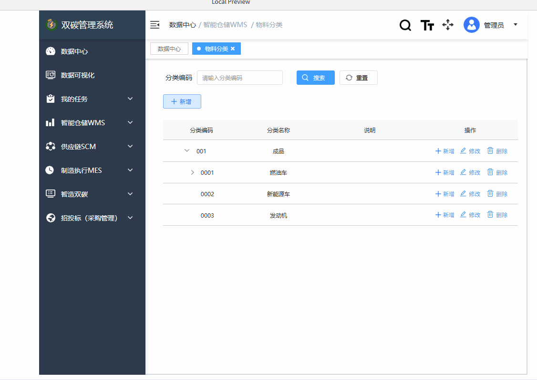Expand the 0001 燃油车 tree node
537x380 pixels.
pos(193,172)
